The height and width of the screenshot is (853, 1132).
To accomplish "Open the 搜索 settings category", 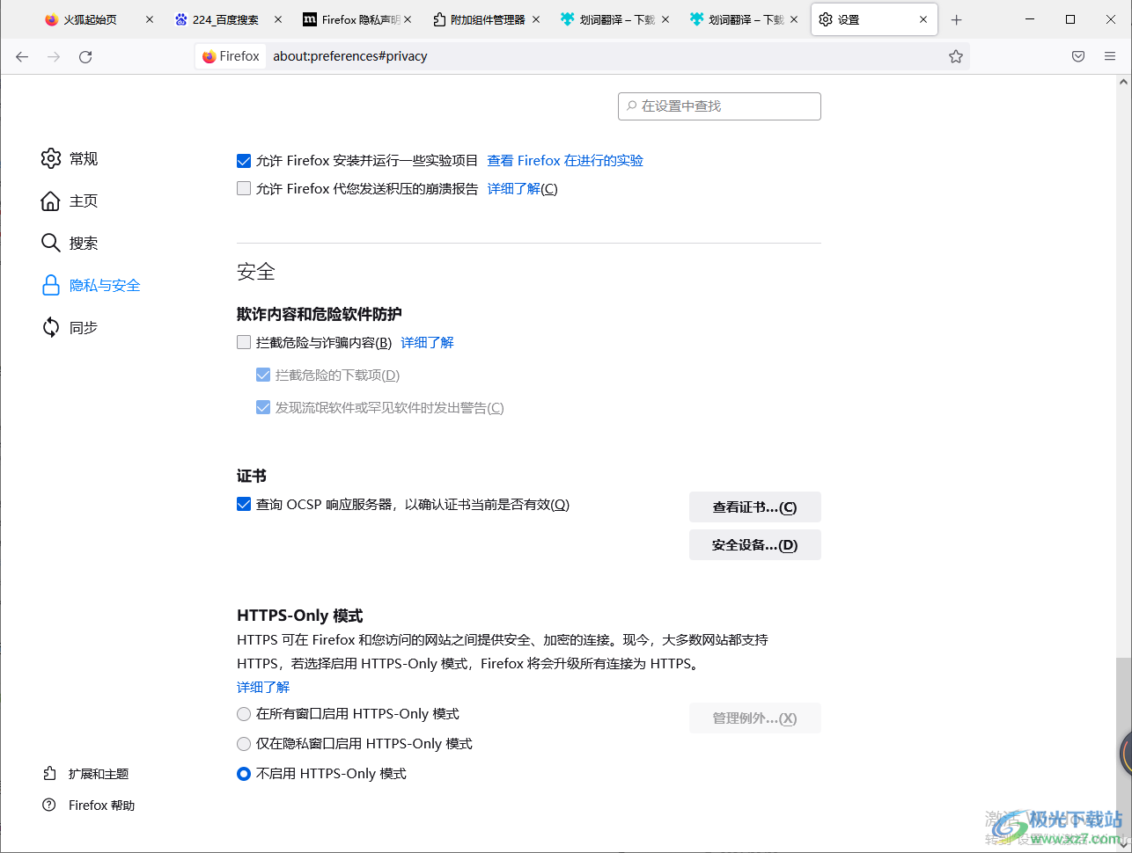I will (84, 243).
